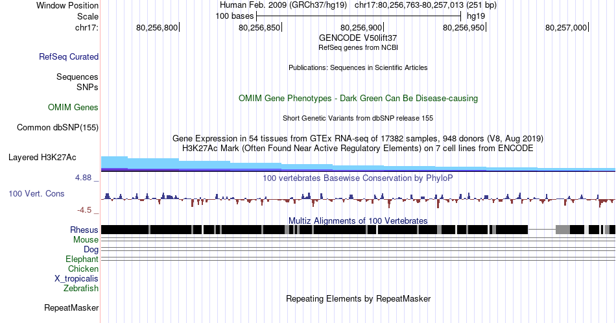Viewport: 616px width, 323px height.
Task: Click GENCODE V50lift37 track title
Action: coord(358,38)
